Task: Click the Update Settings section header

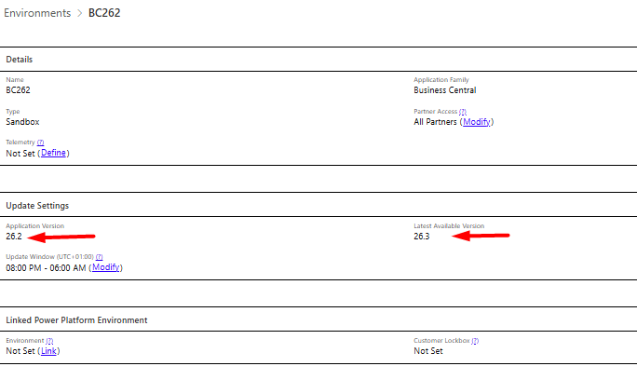Action: click(37, 205)
